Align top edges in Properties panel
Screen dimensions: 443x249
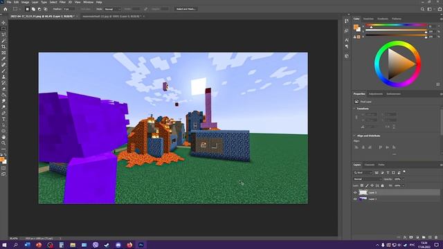coord(380,147)
